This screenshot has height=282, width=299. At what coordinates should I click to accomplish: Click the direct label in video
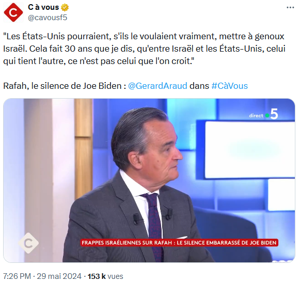pyautogui.click(x=256, y=116)
